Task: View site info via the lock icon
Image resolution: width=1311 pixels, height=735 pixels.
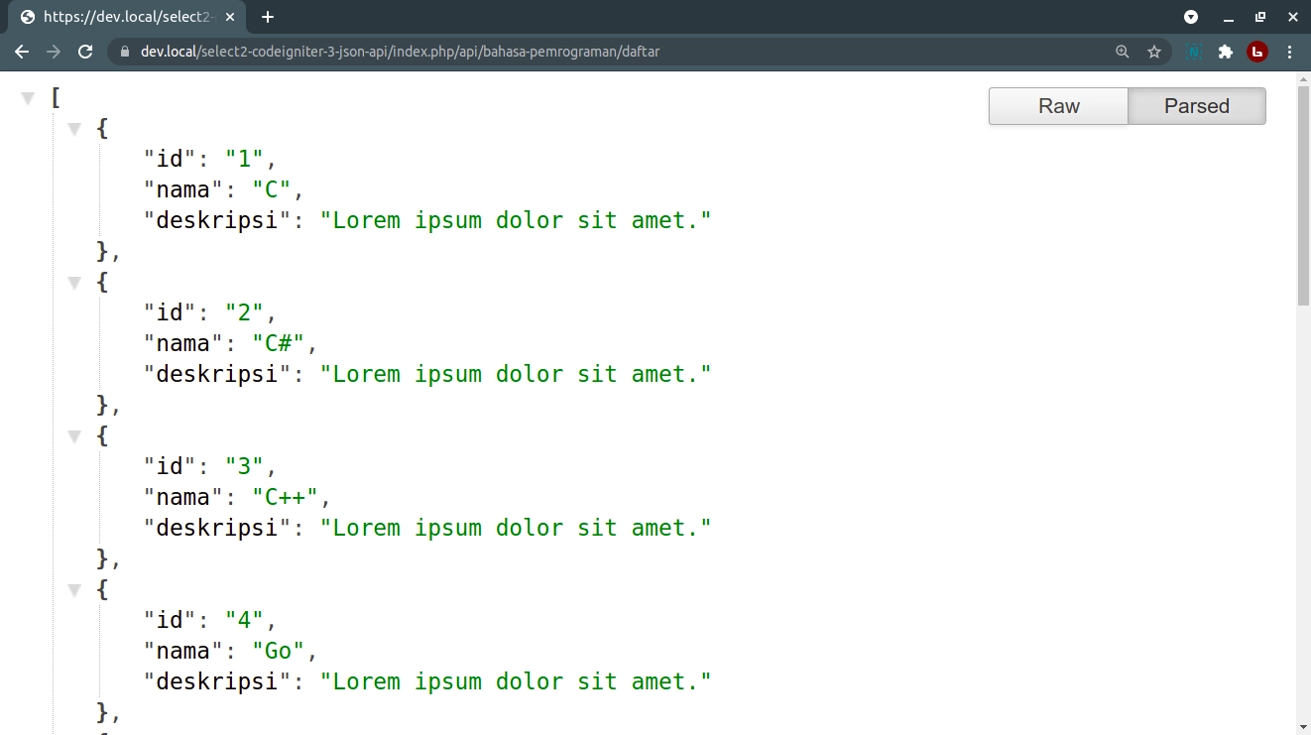Action: click(125, 52)
